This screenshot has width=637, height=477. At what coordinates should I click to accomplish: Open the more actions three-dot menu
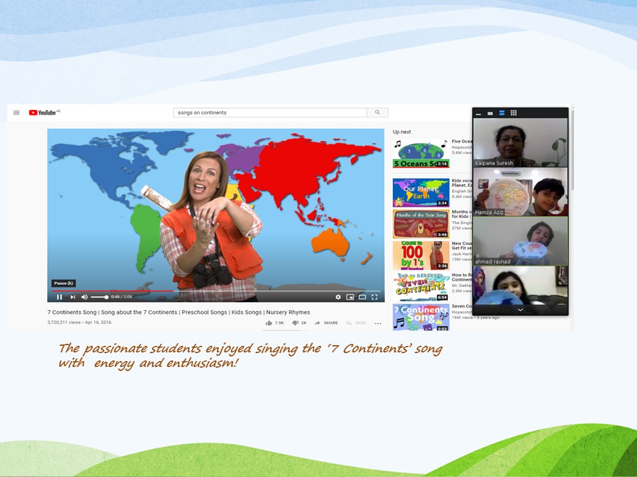tap(378, 323)
